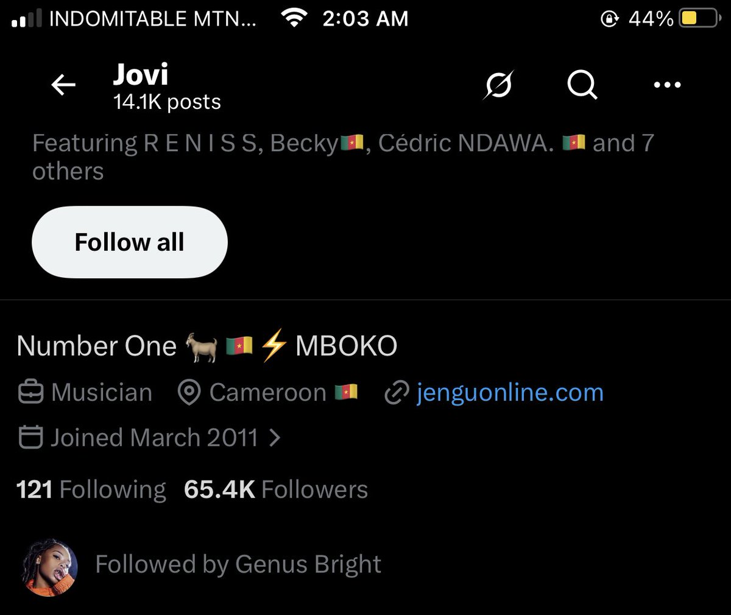Viewport: 731px width, 615px height.
Task: View the 65.4K Followers list
Action: (276, 490)
